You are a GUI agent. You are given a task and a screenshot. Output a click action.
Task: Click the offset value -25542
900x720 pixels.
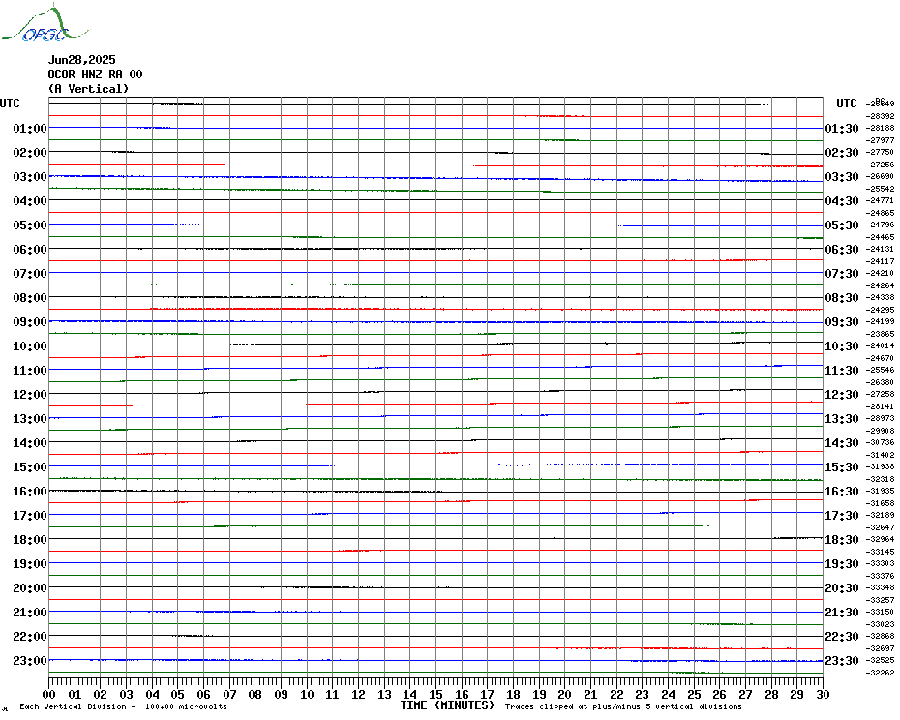tap(881, 189)
